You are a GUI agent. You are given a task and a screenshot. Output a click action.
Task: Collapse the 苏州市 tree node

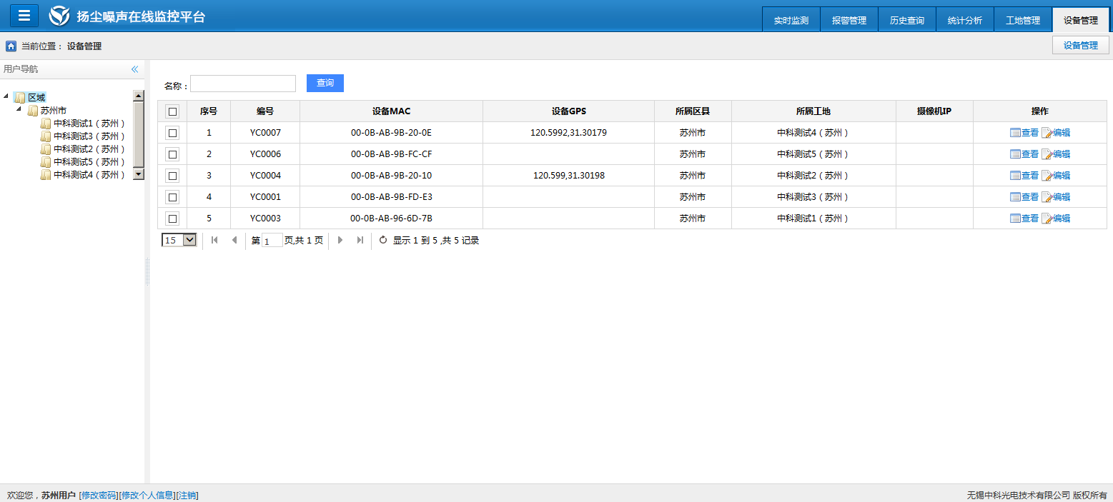point(19,109)
